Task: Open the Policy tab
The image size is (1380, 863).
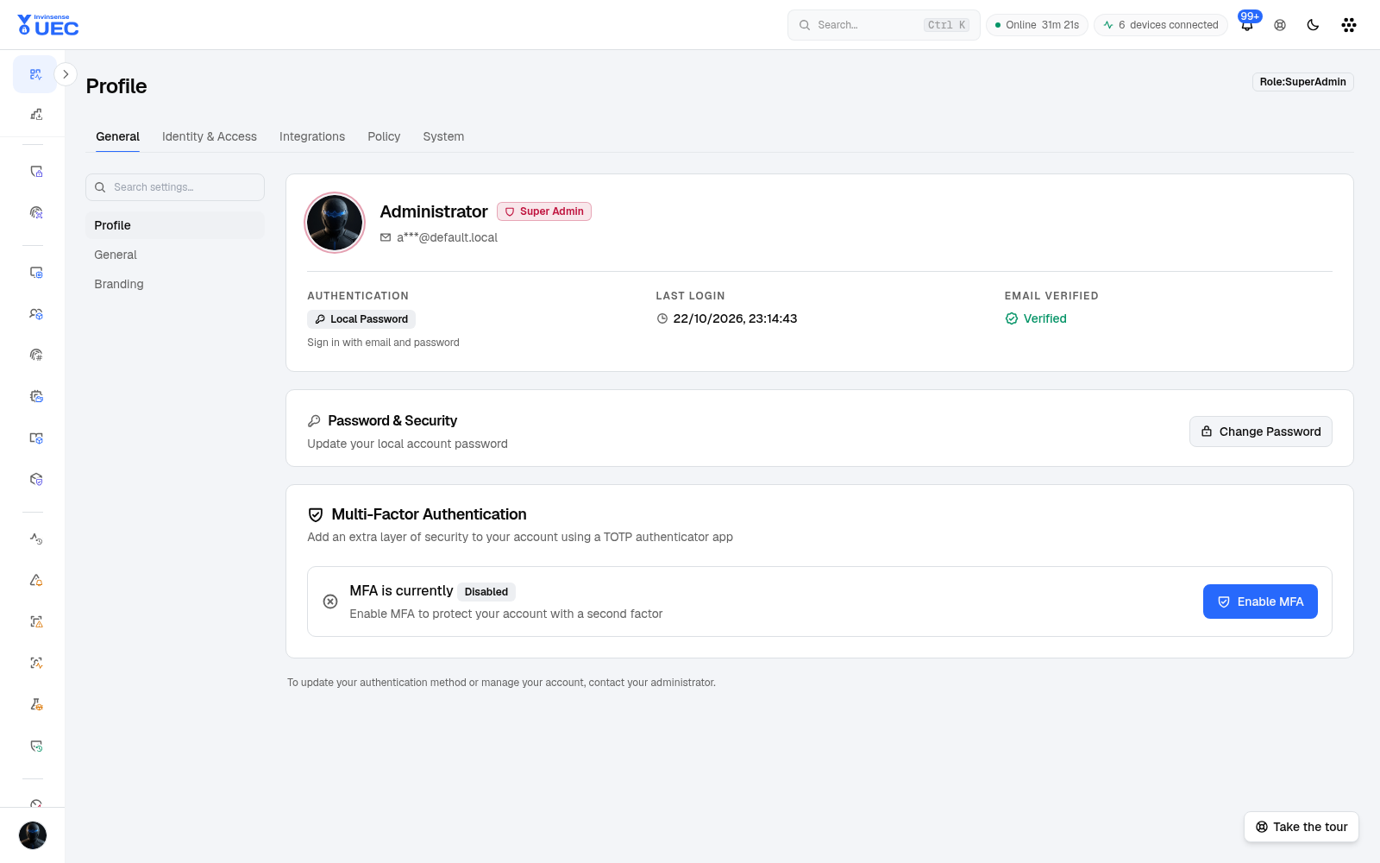Action: [x=384, y=136]
